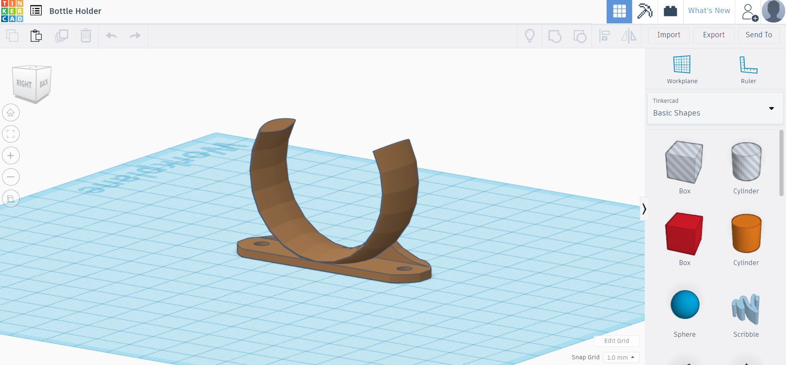Screen dimensions: 786x365
Task: Collapse the shapes panel chevron
Action: 644,209
